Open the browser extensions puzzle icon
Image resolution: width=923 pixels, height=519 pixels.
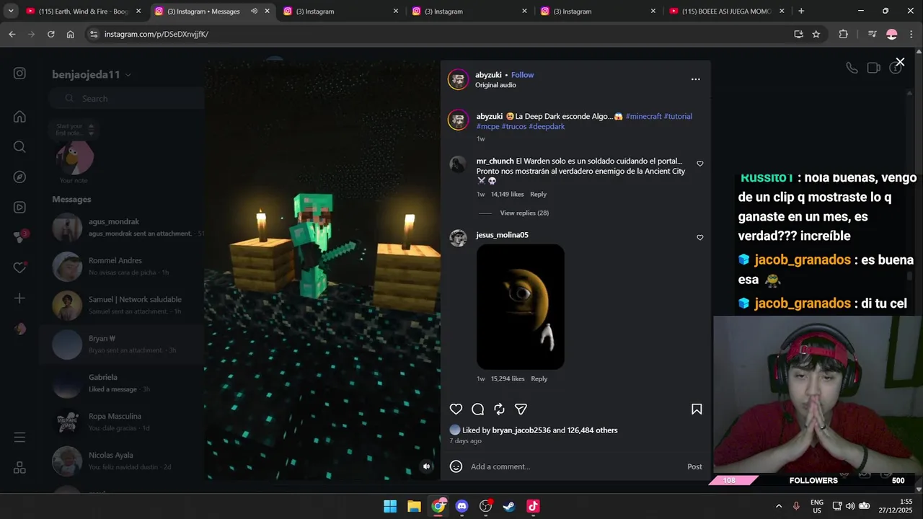point(844,34)
